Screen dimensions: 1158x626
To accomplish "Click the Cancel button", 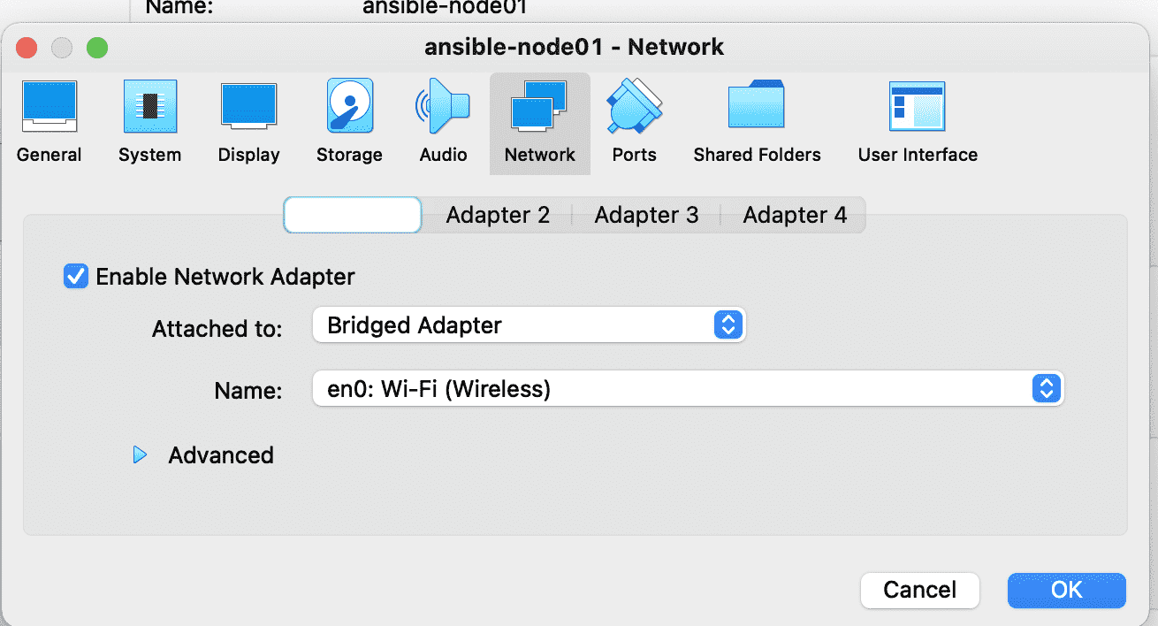I will [x=920, y=590].
